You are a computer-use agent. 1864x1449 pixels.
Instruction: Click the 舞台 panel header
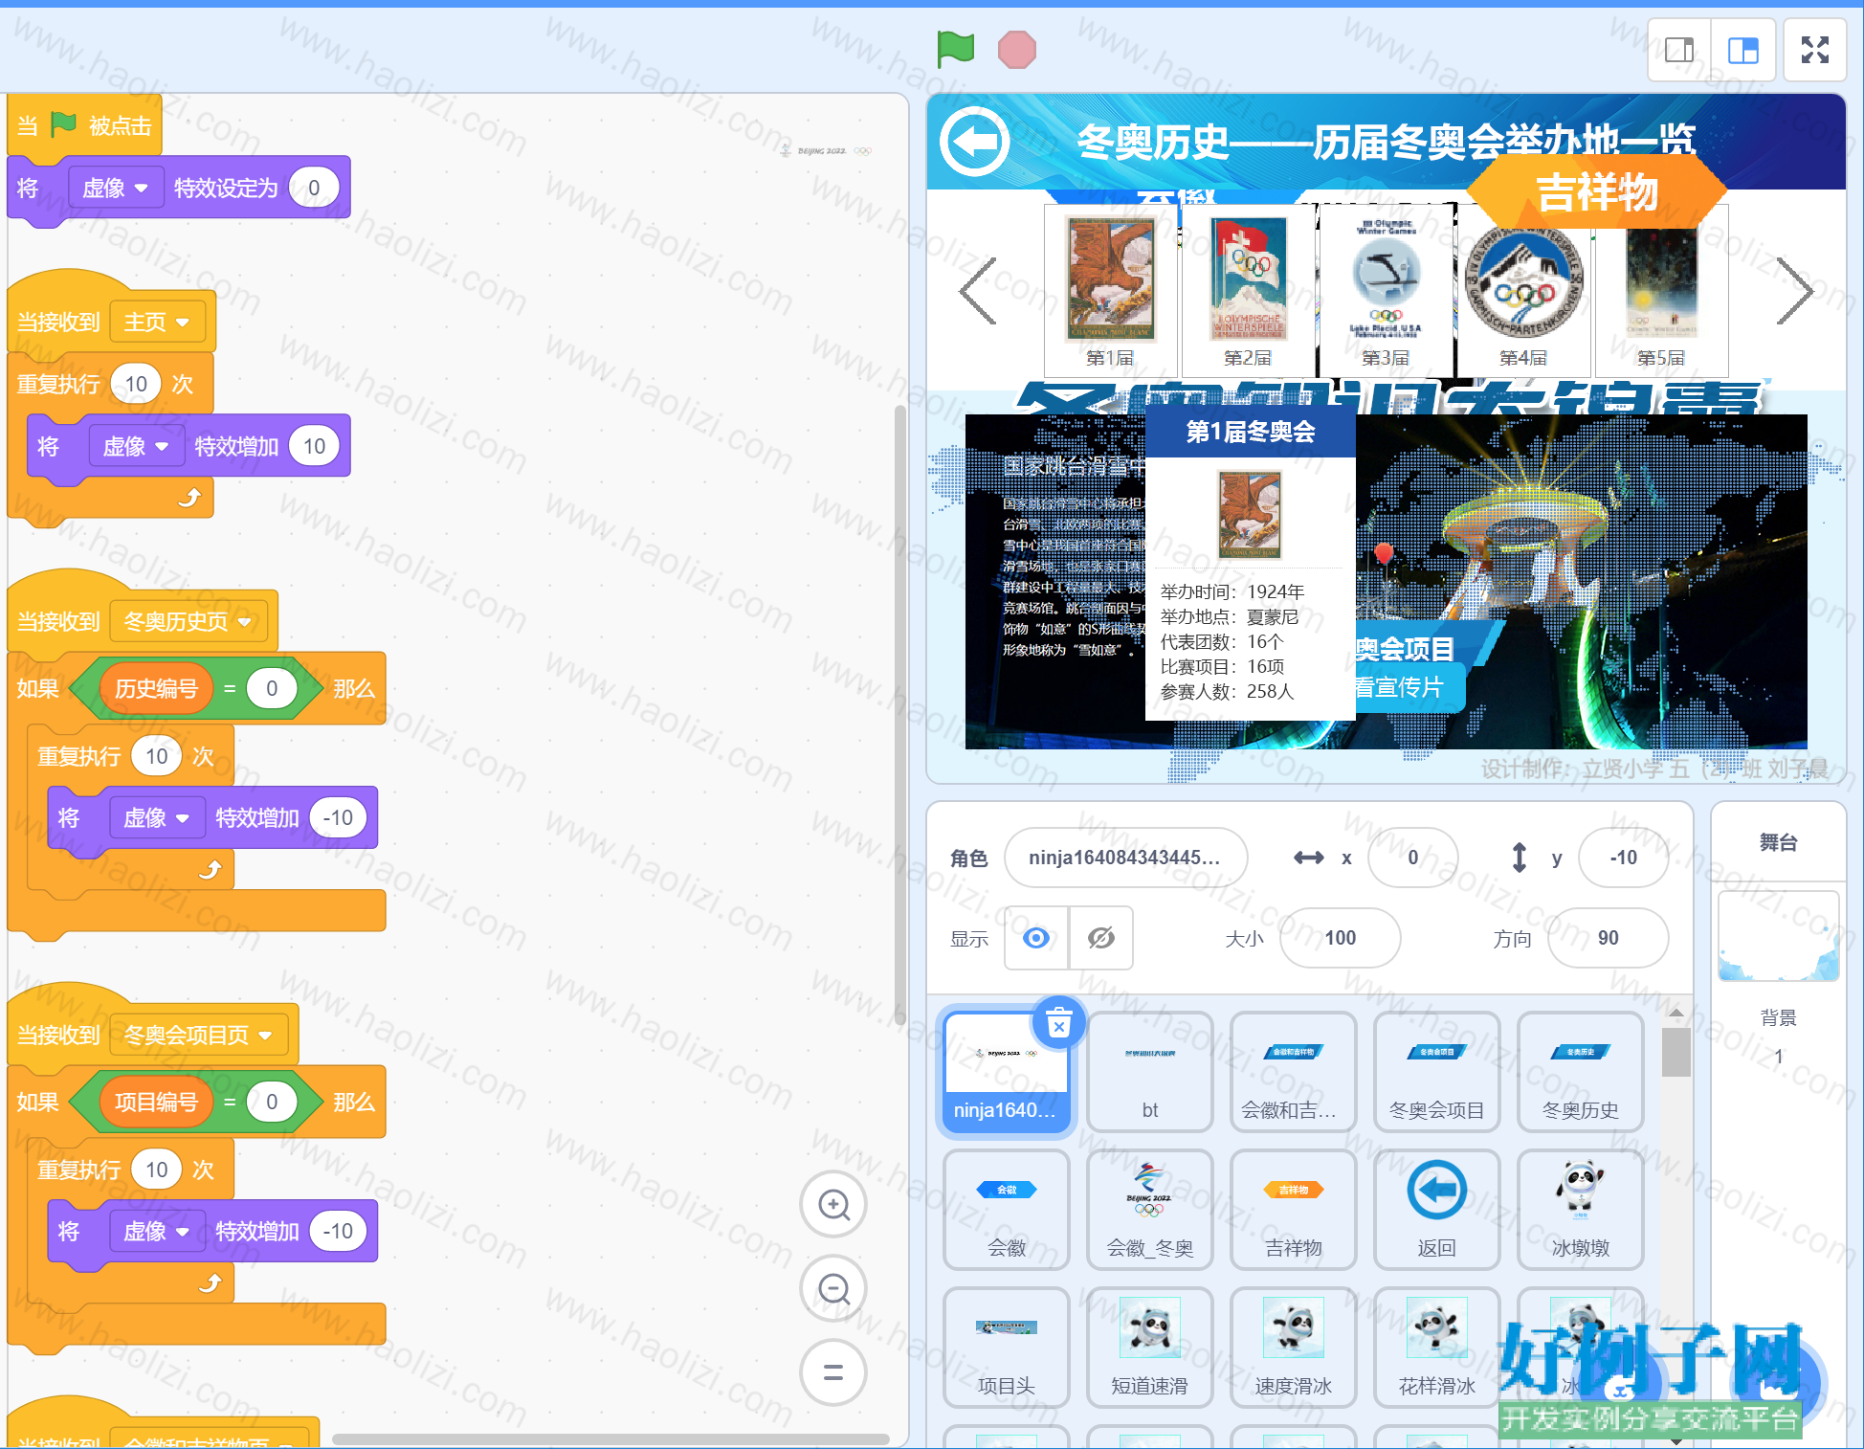pos(1778,842)
